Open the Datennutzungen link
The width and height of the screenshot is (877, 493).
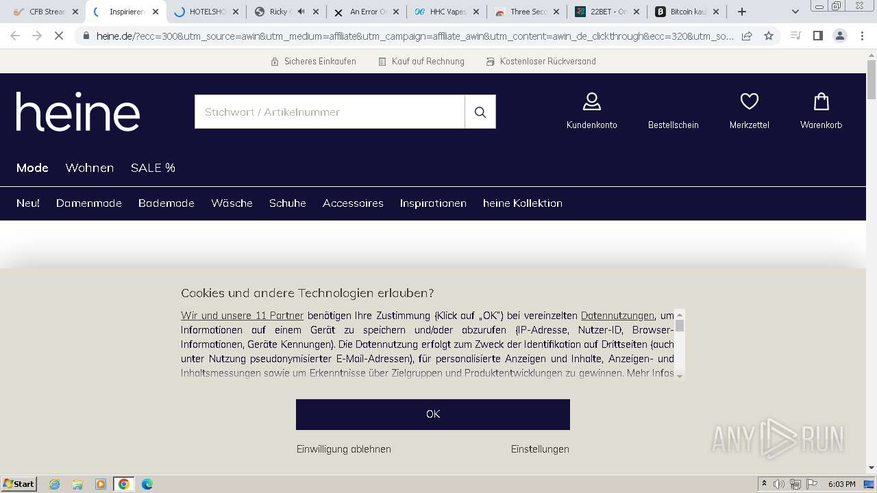(617, 316)
